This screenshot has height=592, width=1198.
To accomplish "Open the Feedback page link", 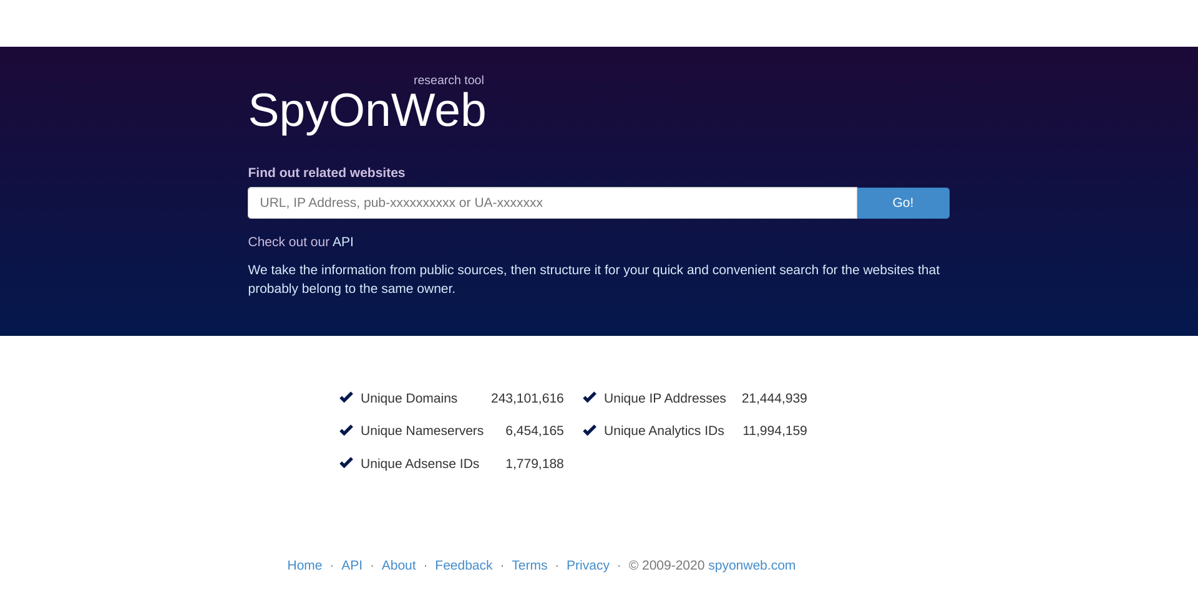I will pyautogui.click(x=464, y=565).
